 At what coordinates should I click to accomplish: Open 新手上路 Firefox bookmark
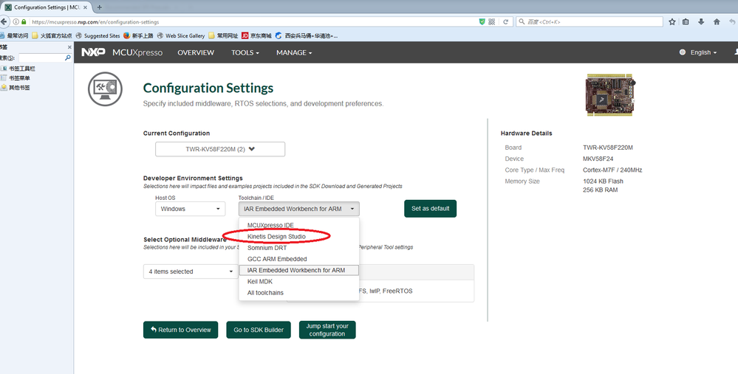point(138,35)
